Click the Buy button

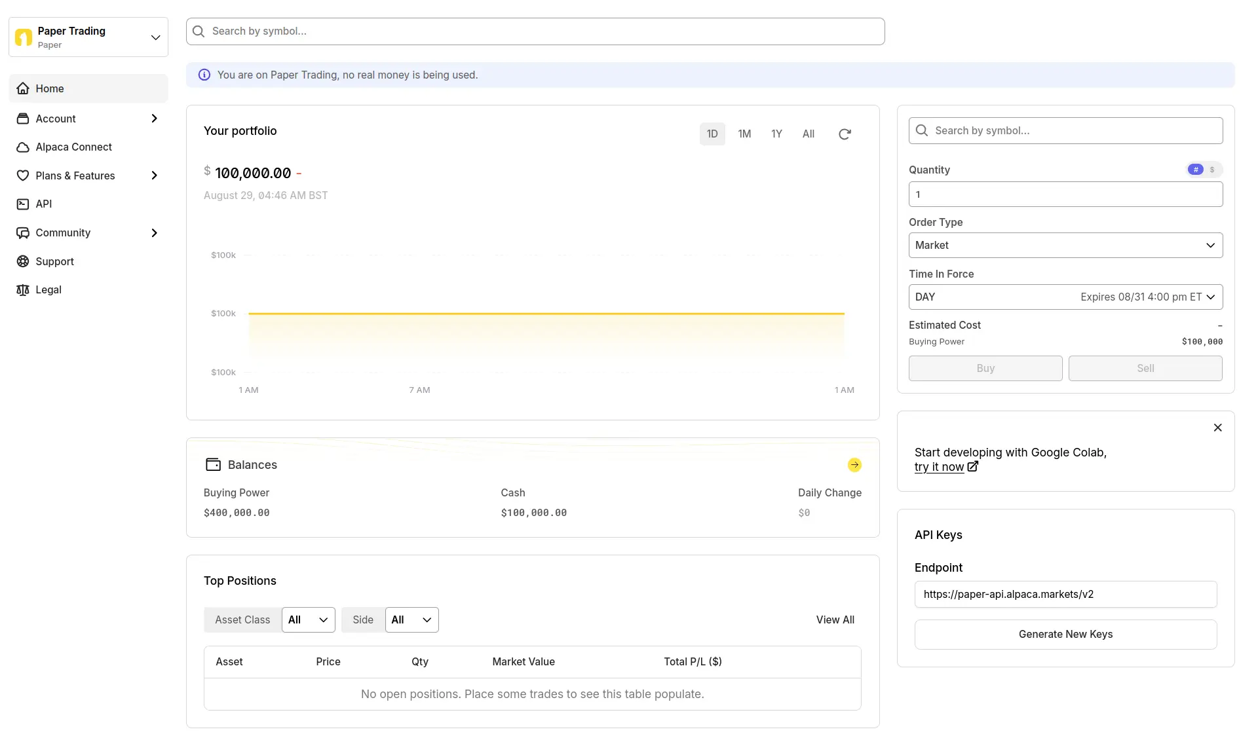(985, 368)
